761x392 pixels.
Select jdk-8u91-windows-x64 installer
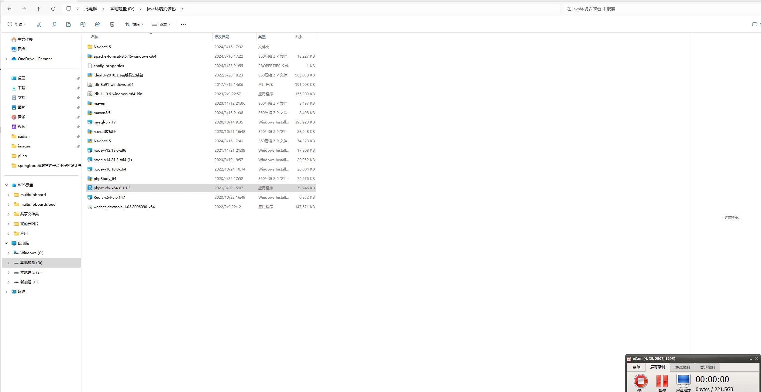201,85
